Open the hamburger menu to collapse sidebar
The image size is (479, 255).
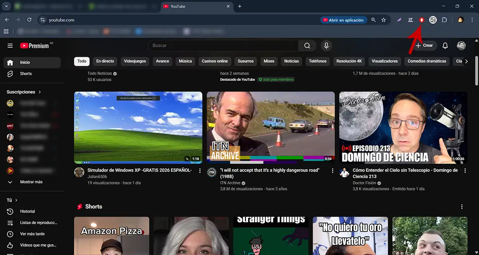(10, 45)
